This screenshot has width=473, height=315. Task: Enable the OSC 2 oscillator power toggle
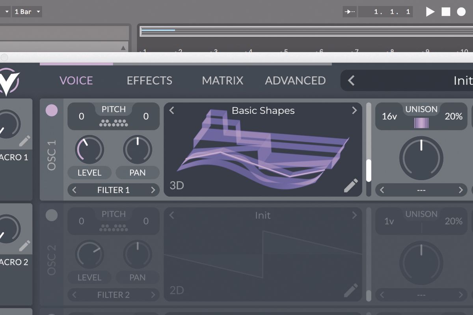click(51, 215)
